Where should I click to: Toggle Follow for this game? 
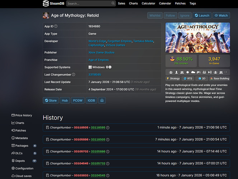coord(171,15)
